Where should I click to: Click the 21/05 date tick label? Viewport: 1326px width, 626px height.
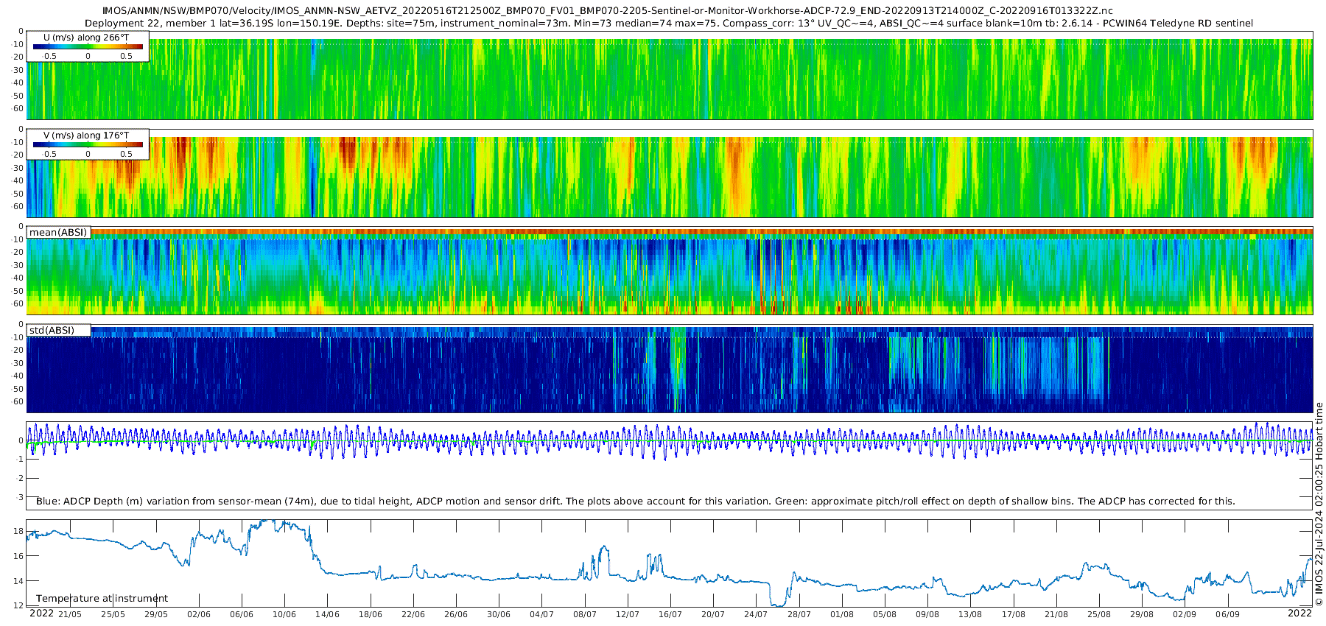[x=70, y=614]
